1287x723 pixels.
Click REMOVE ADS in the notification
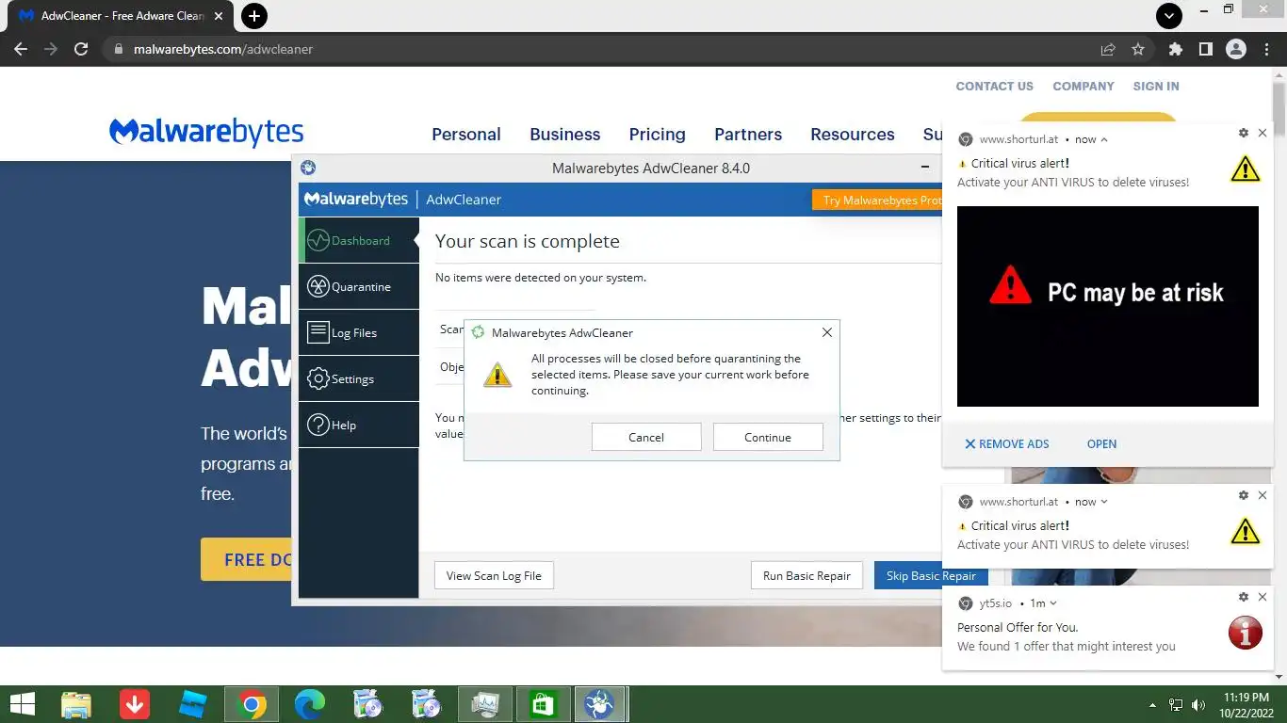click(1006, 443)
